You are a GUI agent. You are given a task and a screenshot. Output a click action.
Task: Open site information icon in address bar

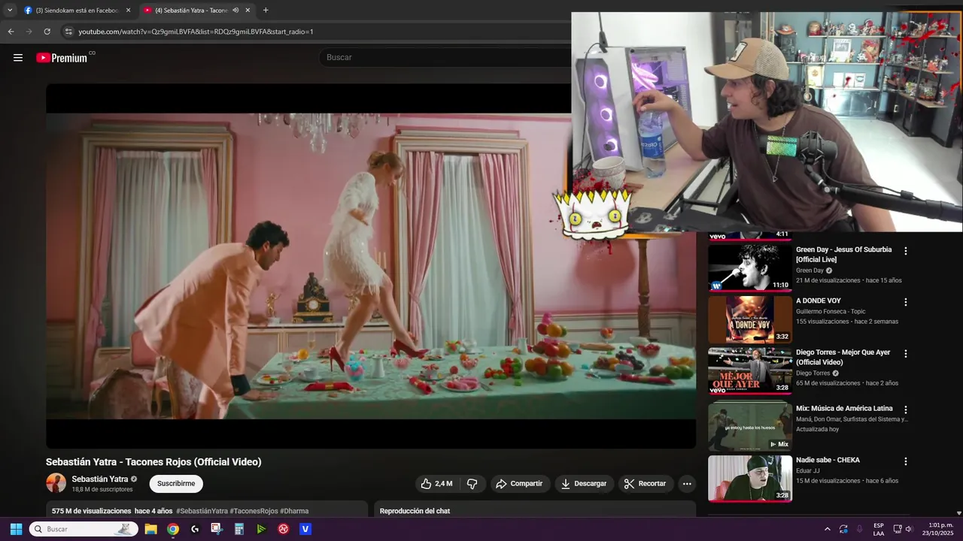pyautogui.click(x=68, y=32)
